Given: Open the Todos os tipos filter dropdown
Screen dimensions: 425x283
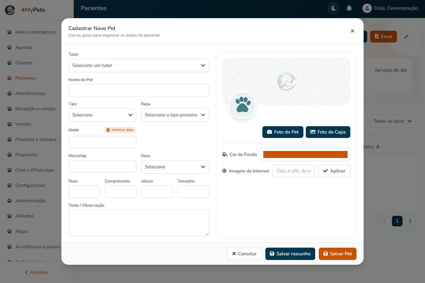Looking at the screenshot, I should click(393, 121).
